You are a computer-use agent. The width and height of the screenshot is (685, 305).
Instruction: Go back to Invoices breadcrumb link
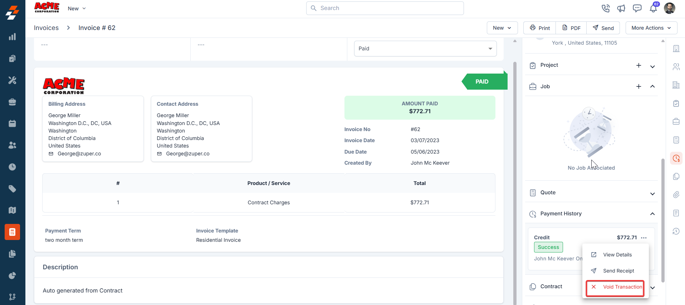click(x=46, y=28)
